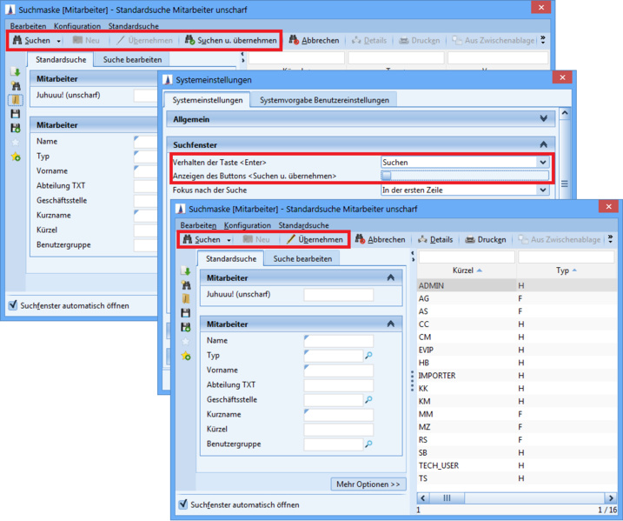Click Drucken printer button in front toolbar

click(x=486, y=239)
